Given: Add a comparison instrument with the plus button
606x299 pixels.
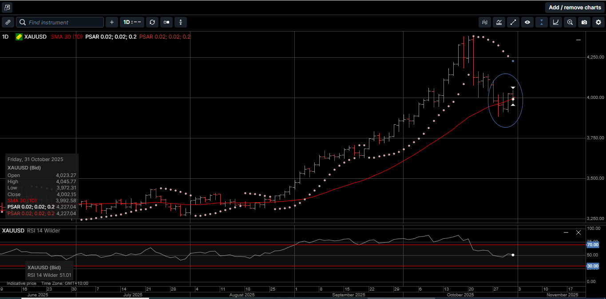Looking at the screenshot, I should (111, 22).
